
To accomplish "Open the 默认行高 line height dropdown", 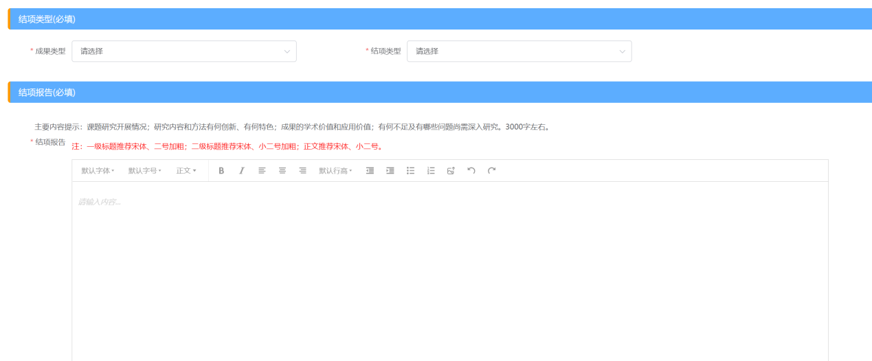I will (x=335, y=171).
